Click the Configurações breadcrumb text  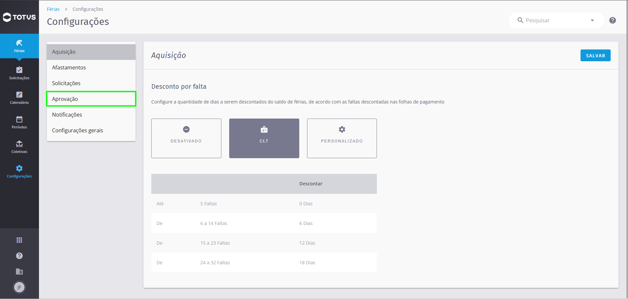[x=88, y=9]
